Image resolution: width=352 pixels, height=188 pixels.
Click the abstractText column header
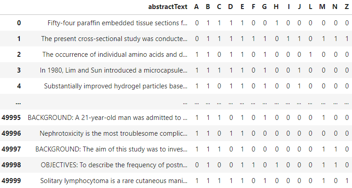pyautogui.click(x=168, y=7)
